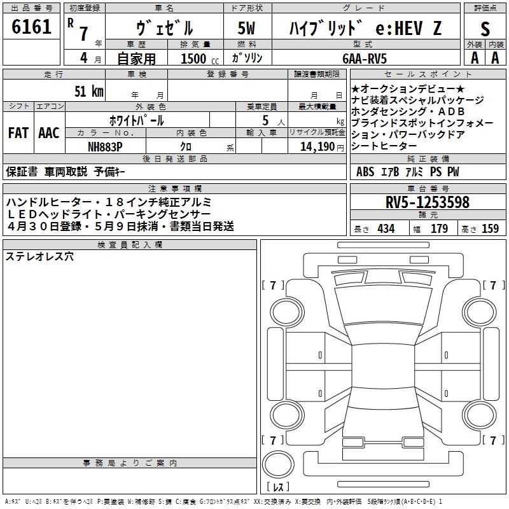
Task: Select the exterior color ホワイトパール
Action: [x=137, y=120]
